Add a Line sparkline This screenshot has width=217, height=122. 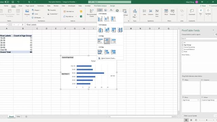click(x=144, y=12)
